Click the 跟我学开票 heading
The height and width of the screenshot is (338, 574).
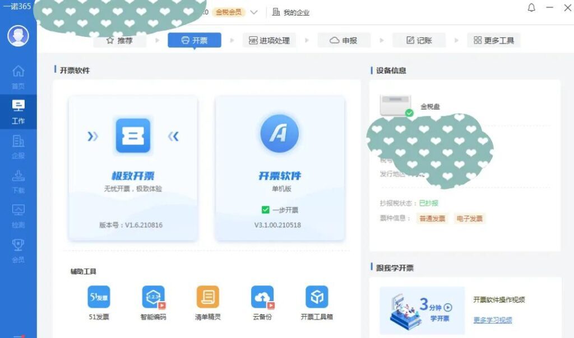[x=395, y=268]
